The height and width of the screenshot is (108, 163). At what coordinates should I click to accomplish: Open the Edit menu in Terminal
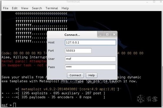(x=14, y=8)
